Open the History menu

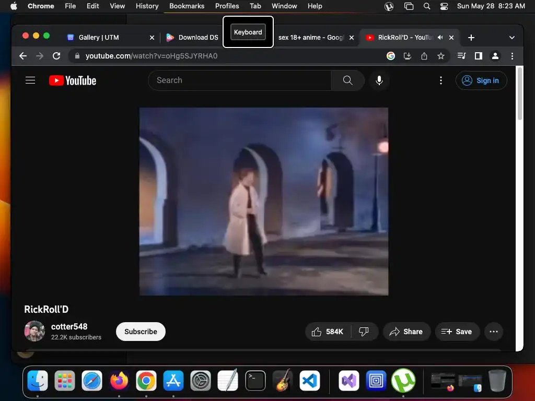coord(147,6)
